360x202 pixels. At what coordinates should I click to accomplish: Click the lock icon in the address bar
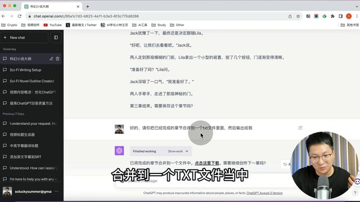click(29, 16)
